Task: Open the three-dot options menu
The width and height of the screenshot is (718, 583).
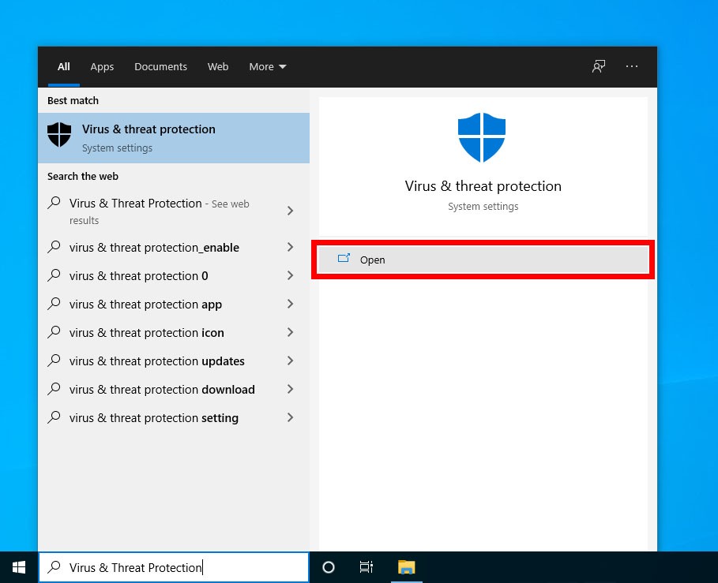Action: point(632,66)
